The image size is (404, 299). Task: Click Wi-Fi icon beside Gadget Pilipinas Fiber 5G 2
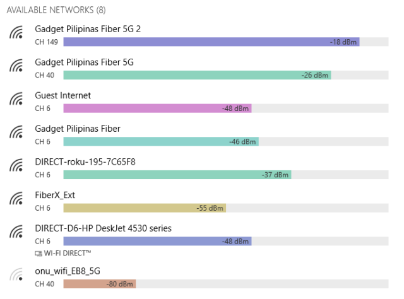[x=16, y=33]
